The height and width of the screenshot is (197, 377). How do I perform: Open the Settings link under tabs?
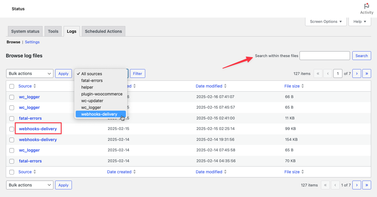coord(32,42)
